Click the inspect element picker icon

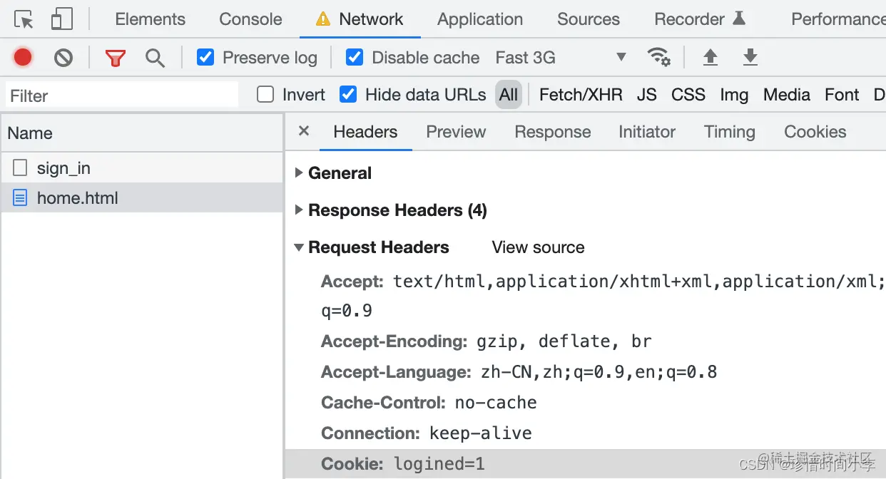[x=24, y=19]
